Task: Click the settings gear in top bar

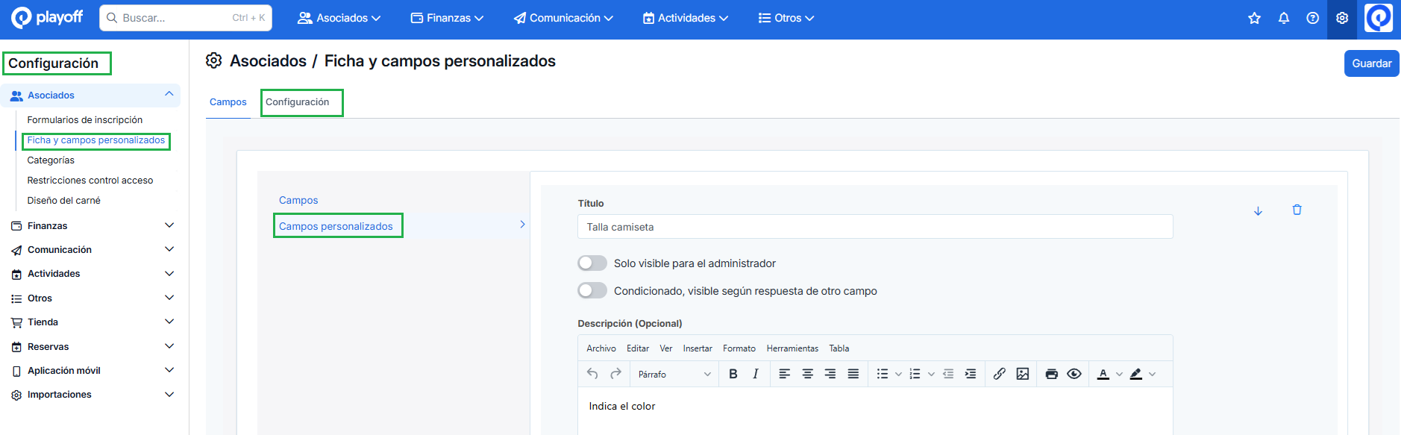Action: 1341,18
